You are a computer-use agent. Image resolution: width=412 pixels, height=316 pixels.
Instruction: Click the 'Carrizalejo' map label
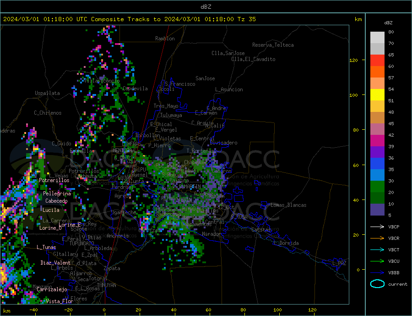click(x=52, y=290)
